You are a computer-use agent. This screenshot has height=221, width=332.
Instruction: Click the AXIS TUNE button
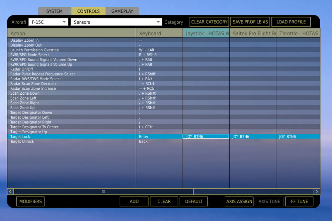(x=269, y=201)
